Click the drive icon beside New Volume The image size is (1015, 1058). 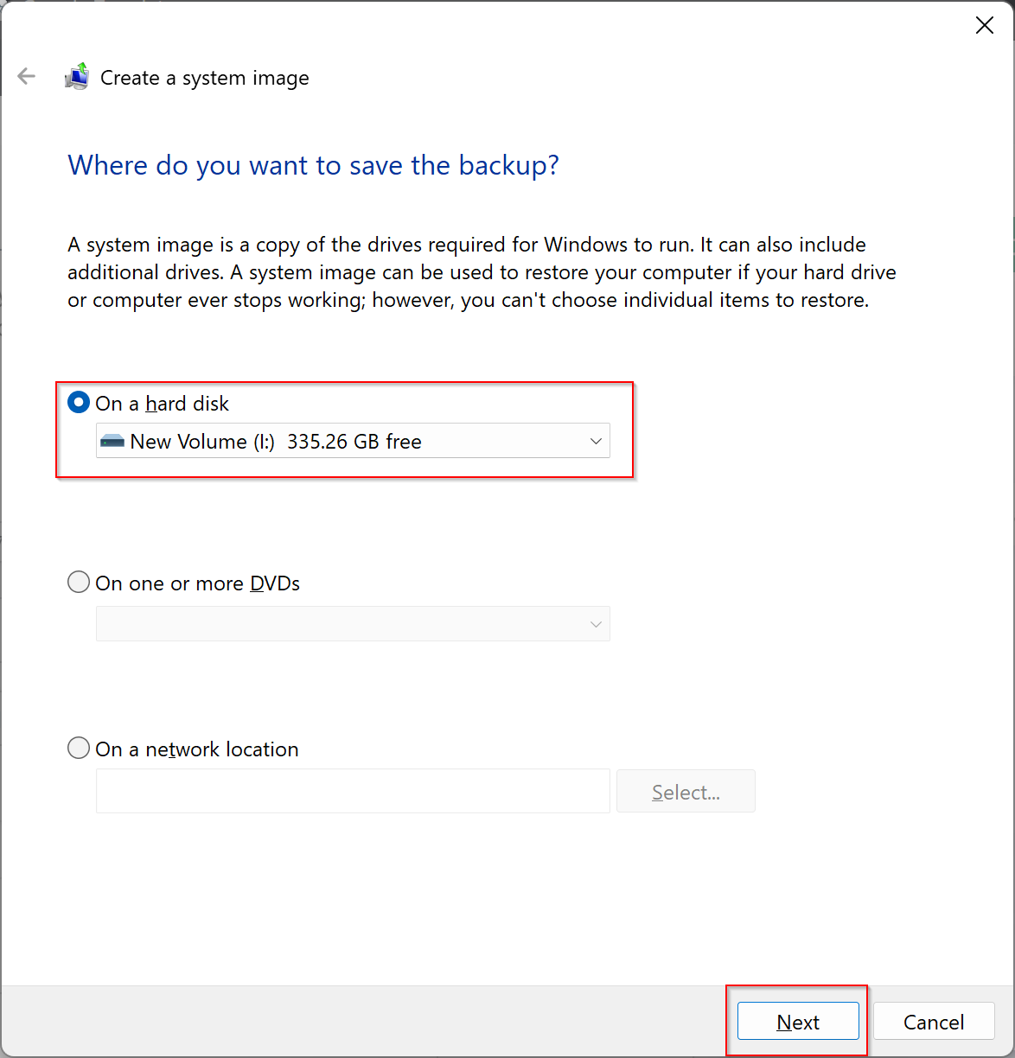point(112,442)
